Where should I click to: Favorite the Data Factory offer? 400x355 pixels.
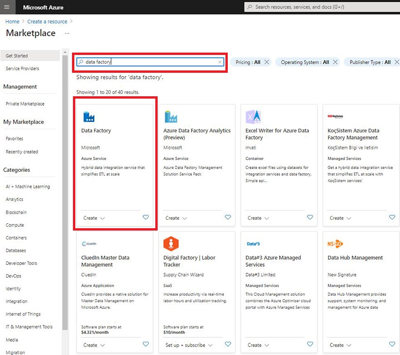point(145,217)
